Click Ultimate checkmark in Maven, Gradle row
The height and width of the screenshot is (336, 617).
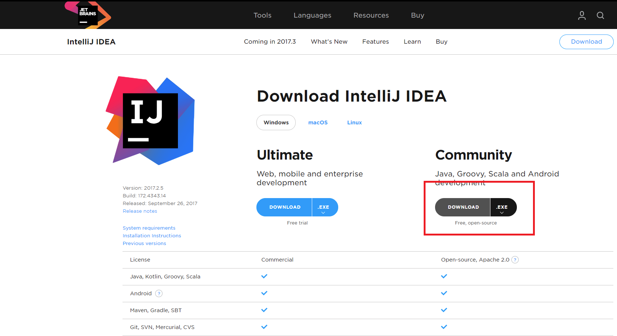264,310
